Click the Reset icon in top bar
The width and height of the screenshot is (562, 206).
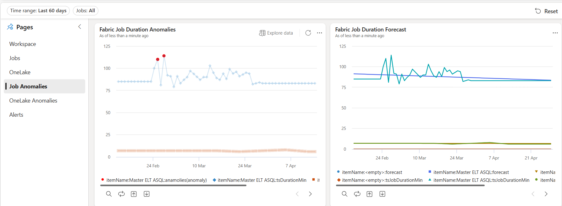538,11
